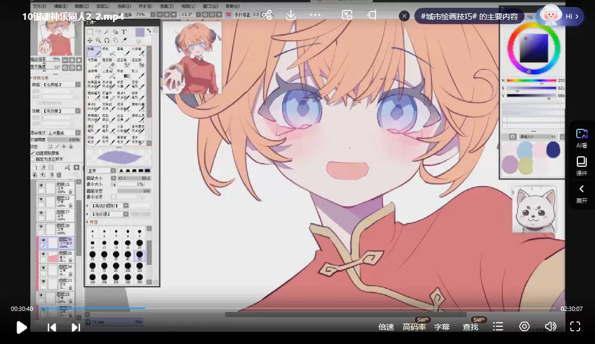The height and width of the screenshot is (344, 595).
Task: Open the 查找 search option
Action: pyautogui.click(x=470, y=327)
